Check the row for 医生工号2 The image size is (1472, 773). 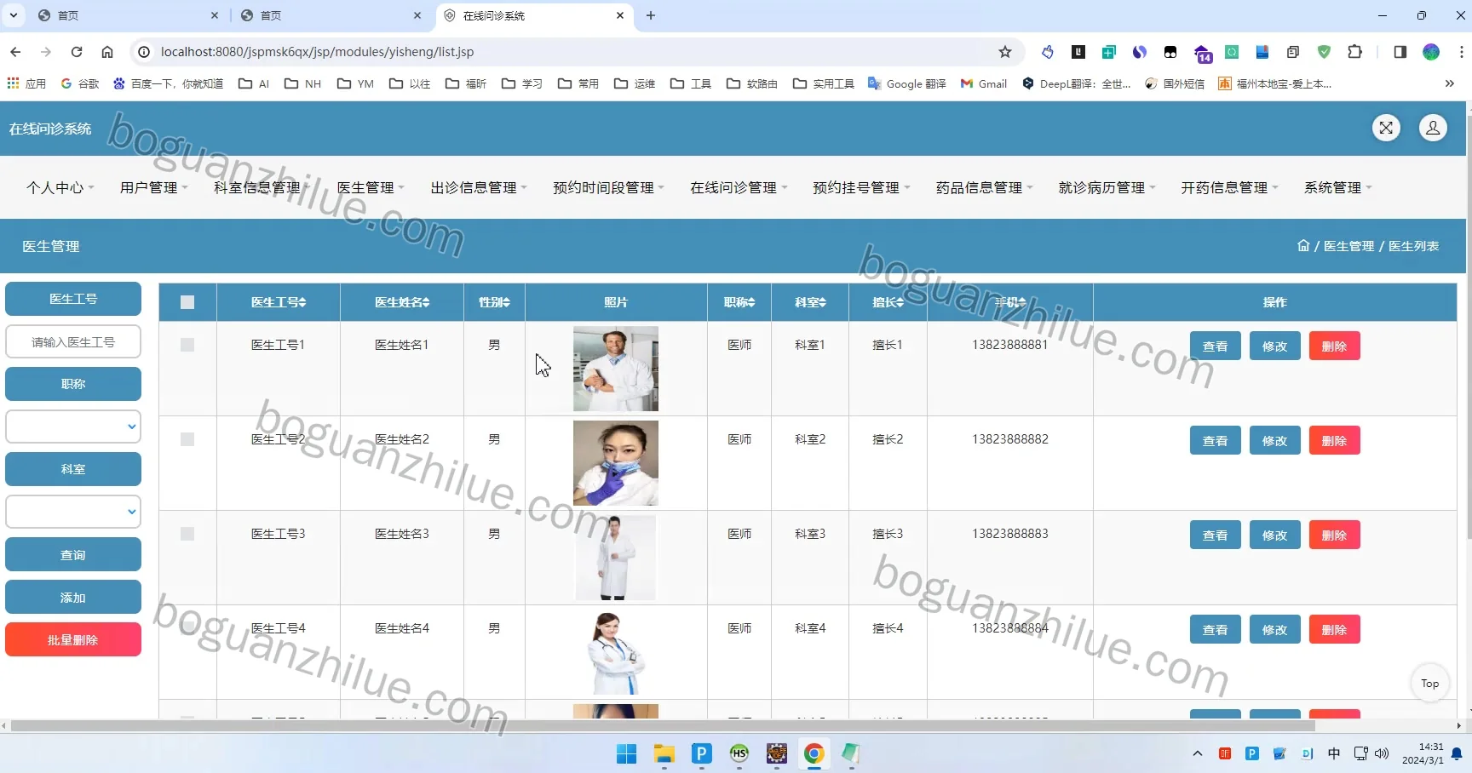point(187,439)
